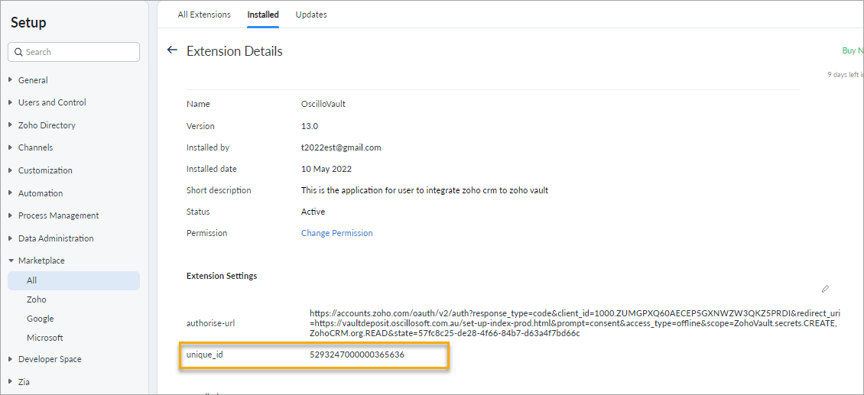Click the pencil edit icon for Extension Settings

(x=825, y=289)
